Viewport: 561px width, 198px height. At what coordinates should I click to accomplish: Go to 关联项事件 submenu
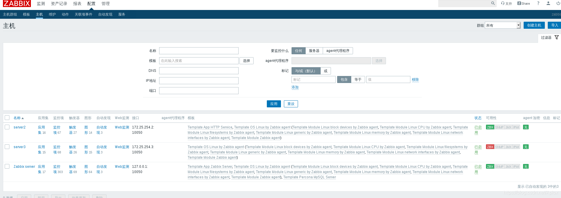click(x=84, y=14)
